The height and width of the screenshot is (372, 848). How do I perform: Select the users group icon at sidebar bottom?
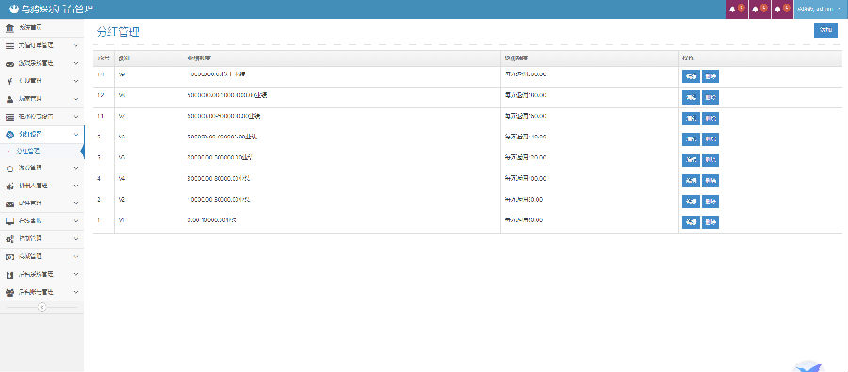(x=9, y=292)
